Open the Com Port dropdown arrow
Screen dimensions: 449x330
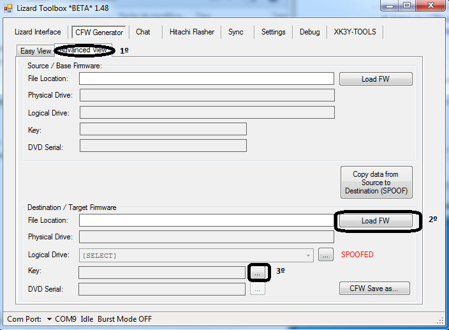pyautogui.click(x=49, y=319)
